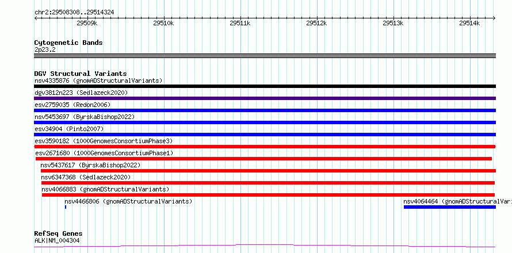Click the right arrow end of ruler
Screen dimensions: 512x253
coord(494,18)
